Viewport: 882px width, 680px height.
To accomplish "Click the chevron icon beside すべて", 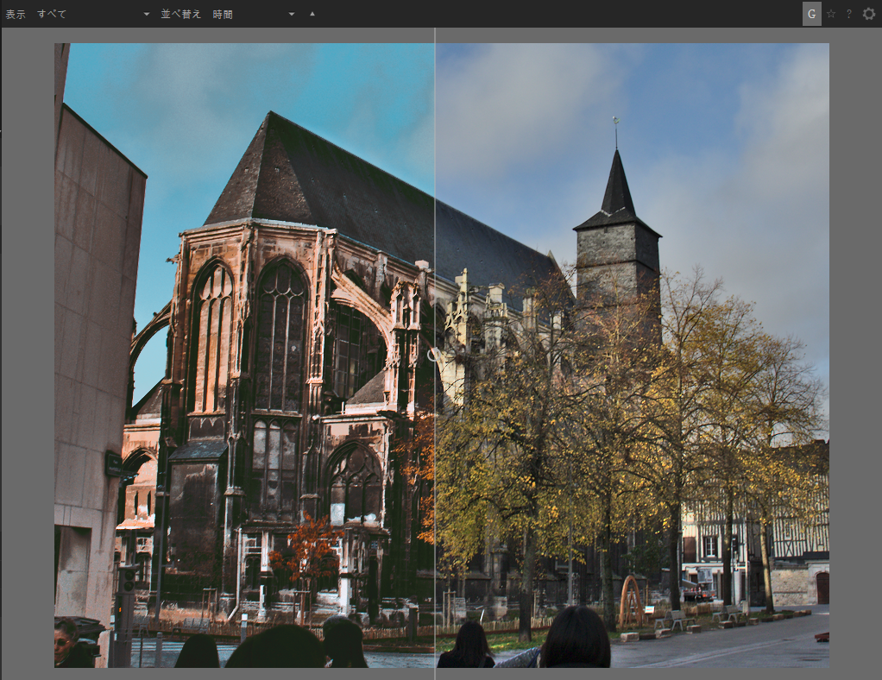I will click(145, 14).
